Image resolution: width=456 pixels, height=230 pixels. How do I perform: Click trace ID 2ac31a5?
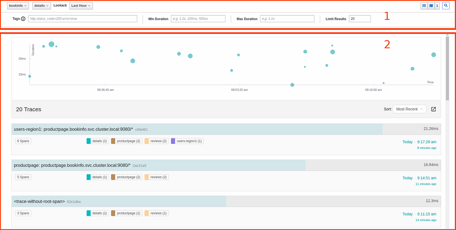point(139,166)
